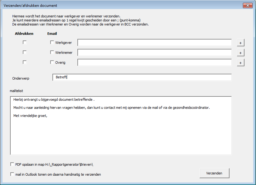Toggle mail in Outlook tonen checkbox
The height and width of the screenshot is (185, 256).
click(x=12, y=174)
